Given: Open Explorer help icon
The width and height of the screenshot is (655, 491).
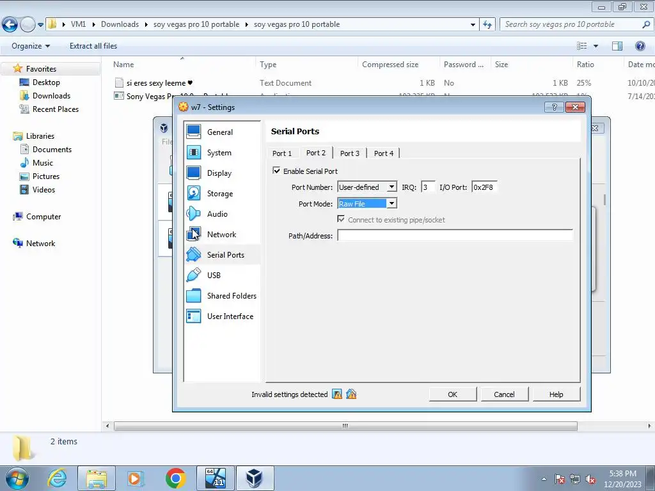Looking at the screenshot, I should pyautogui.click(x=640, y=46).
